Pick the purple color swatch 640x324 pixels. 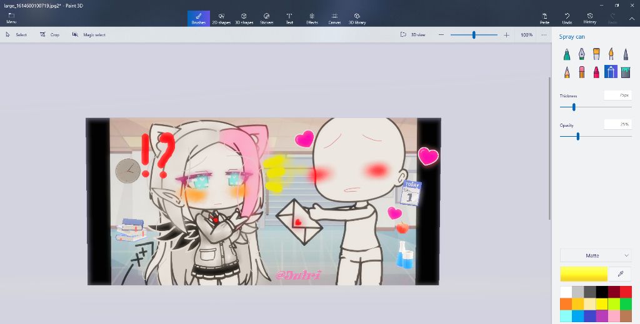(x=602, y=317)
